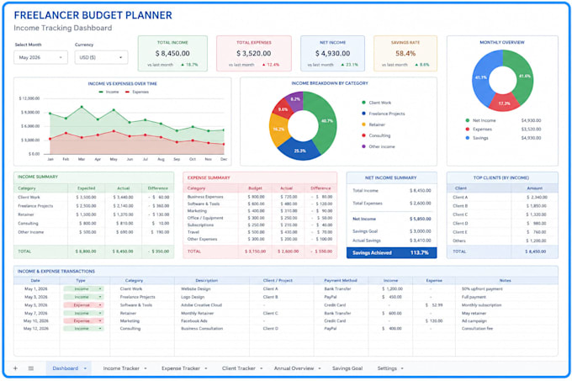572x381 pixels.
Task: Click the green Client Work legend dot
Action: coord(363,103)
